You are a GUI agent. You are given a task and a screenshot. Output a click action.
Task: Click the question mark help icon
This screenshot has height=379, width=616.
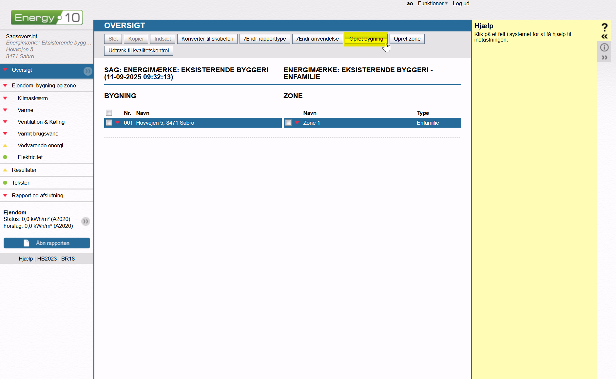(x=605, y=27)
